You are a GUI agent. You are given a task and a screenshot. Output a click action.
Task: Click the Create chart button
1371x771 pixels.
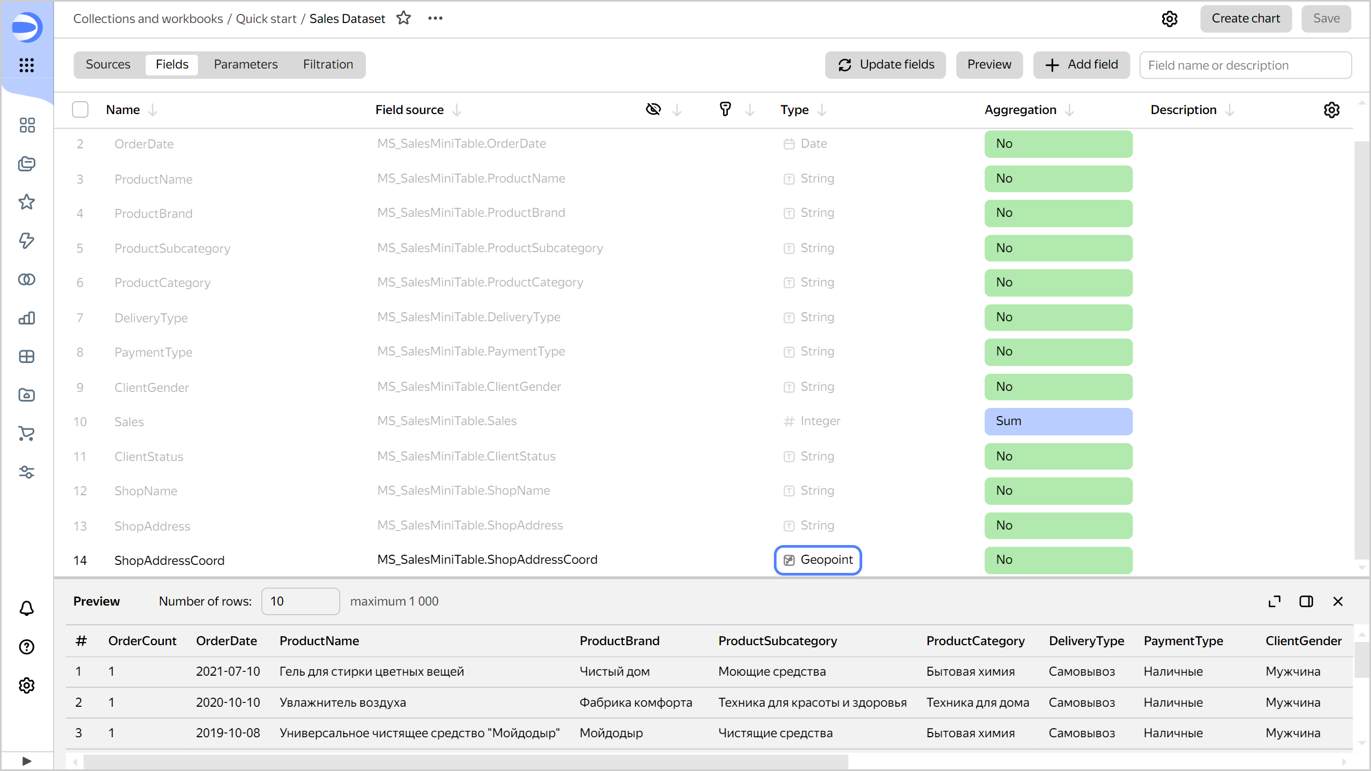coord(1245,19)
